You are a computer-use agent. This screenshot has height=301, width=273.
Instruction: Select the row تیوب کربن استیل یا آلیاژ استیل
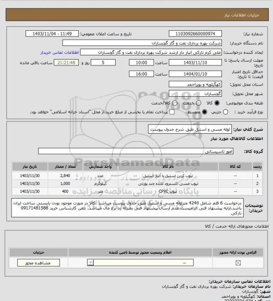(137, 176)
